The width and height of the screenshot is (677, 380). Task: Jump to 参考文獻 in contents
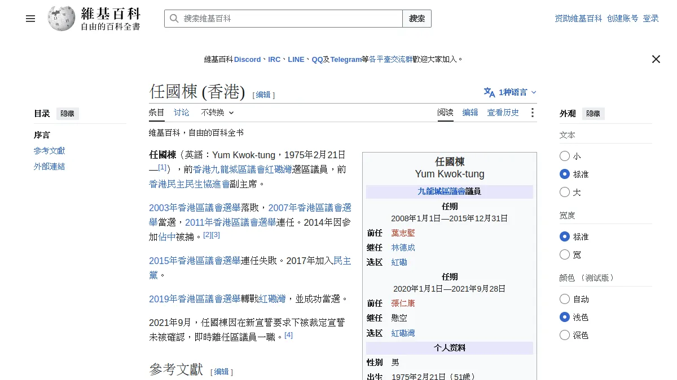click(50, 151)
